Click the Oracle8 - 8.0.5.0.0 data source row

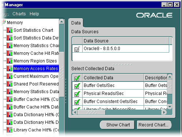point(121,49)
